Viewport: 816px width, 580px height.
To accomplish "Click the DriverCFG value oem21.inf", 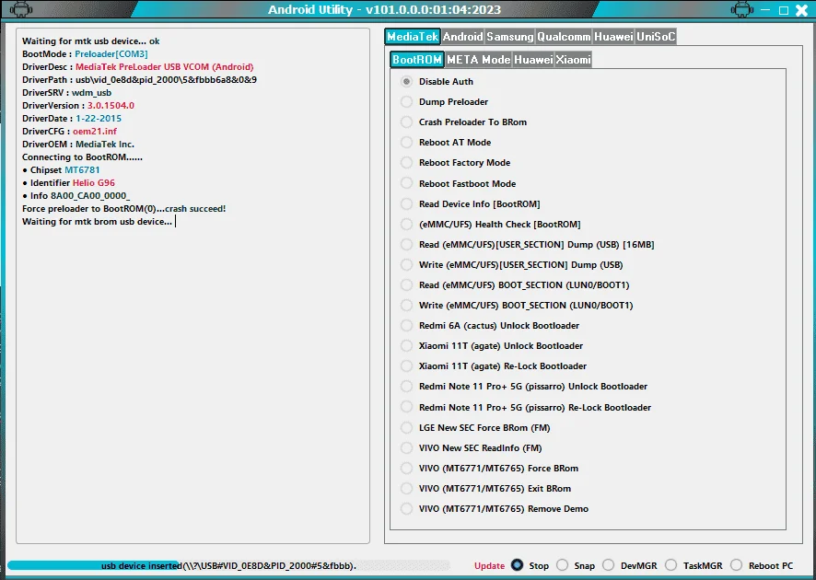I will coord(95,132).
